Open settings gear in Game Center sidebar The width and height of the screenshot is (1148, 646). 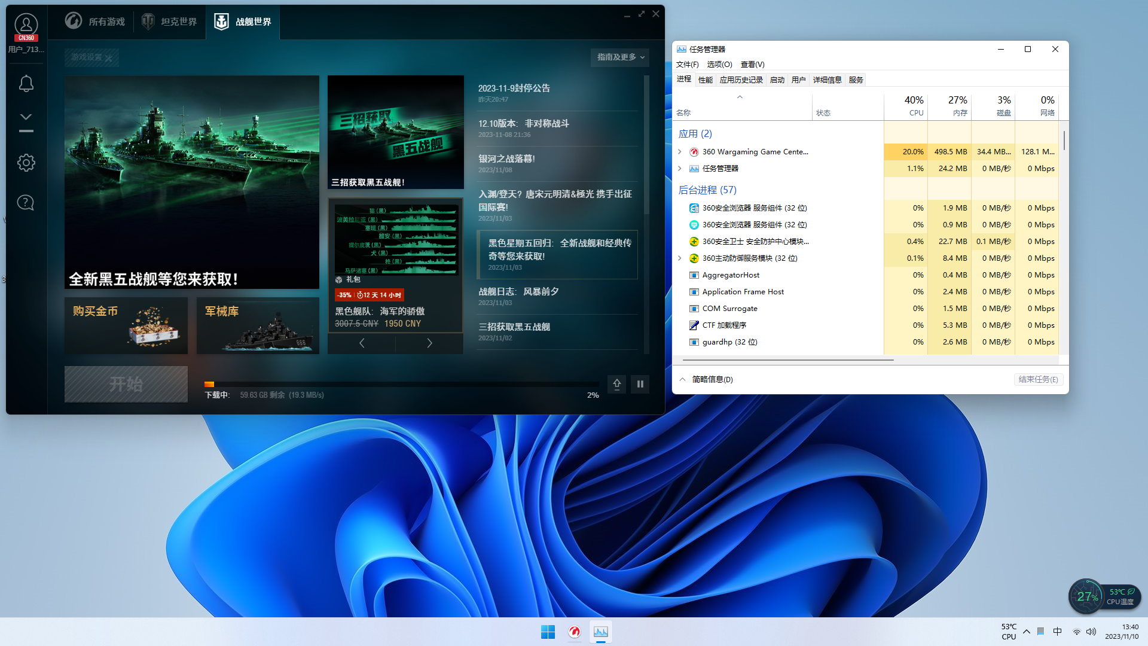pos(26,163)
